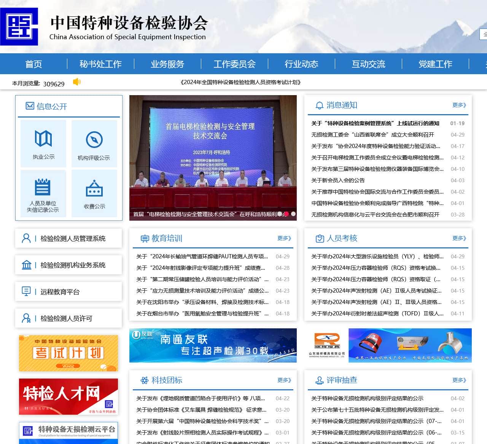Viewport: 487px width, 444px height.
Task: Open 射线胶片照相检测人员实际操作考试规程 notice
Action: point(202,433)
